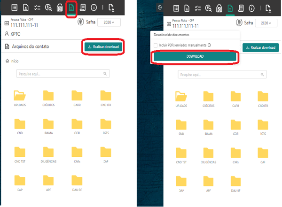The width and height of the screenshot is (282, 207).
Task: Open the contact profile icon in the right panel toolbar
Action: pyautogui.click(x=187, y=8)
